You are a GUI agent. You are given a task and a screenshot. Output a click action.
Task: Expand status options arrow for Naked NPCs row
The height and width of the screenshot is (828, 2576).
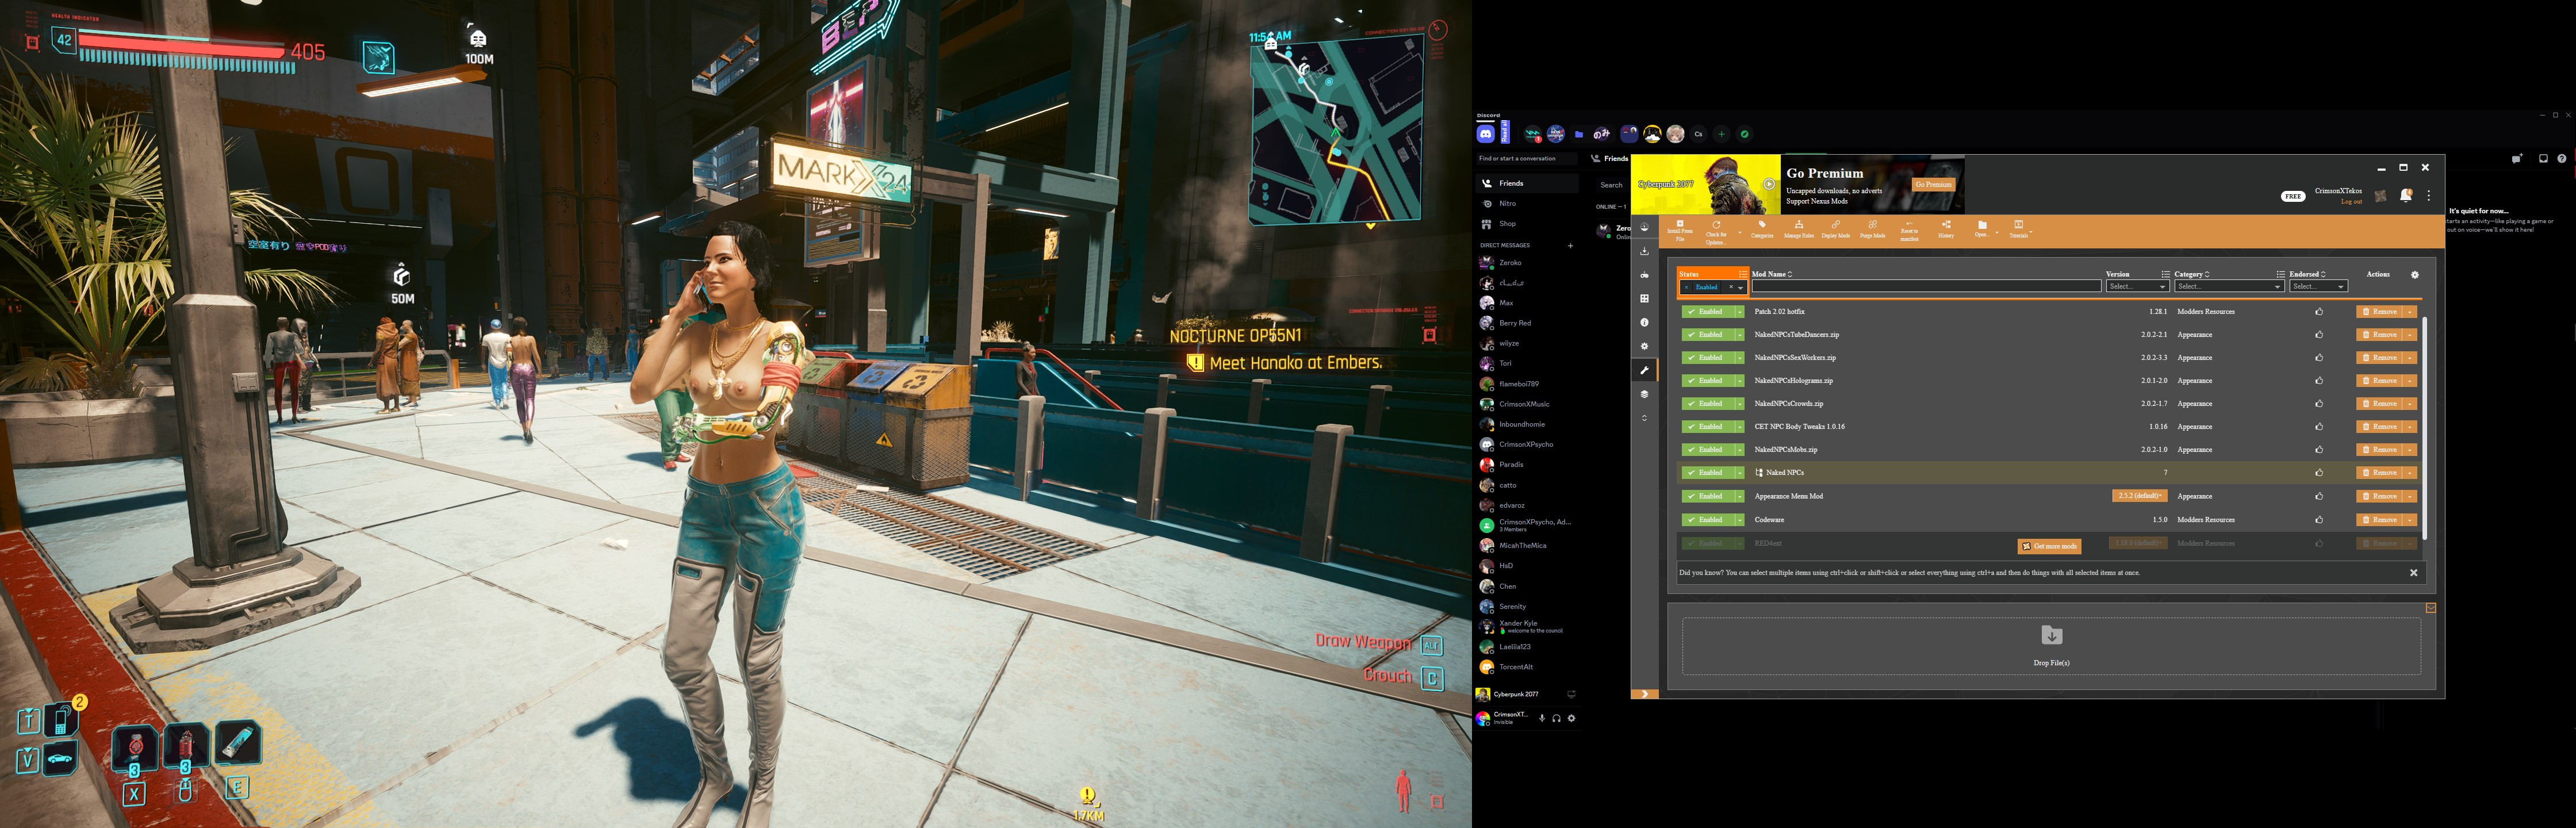tap(1740, 473)
